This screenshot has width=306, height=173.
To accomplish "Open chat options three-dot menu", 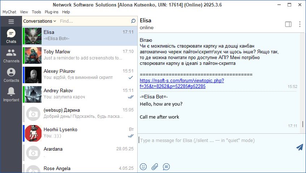I will [x=299, y=24].
